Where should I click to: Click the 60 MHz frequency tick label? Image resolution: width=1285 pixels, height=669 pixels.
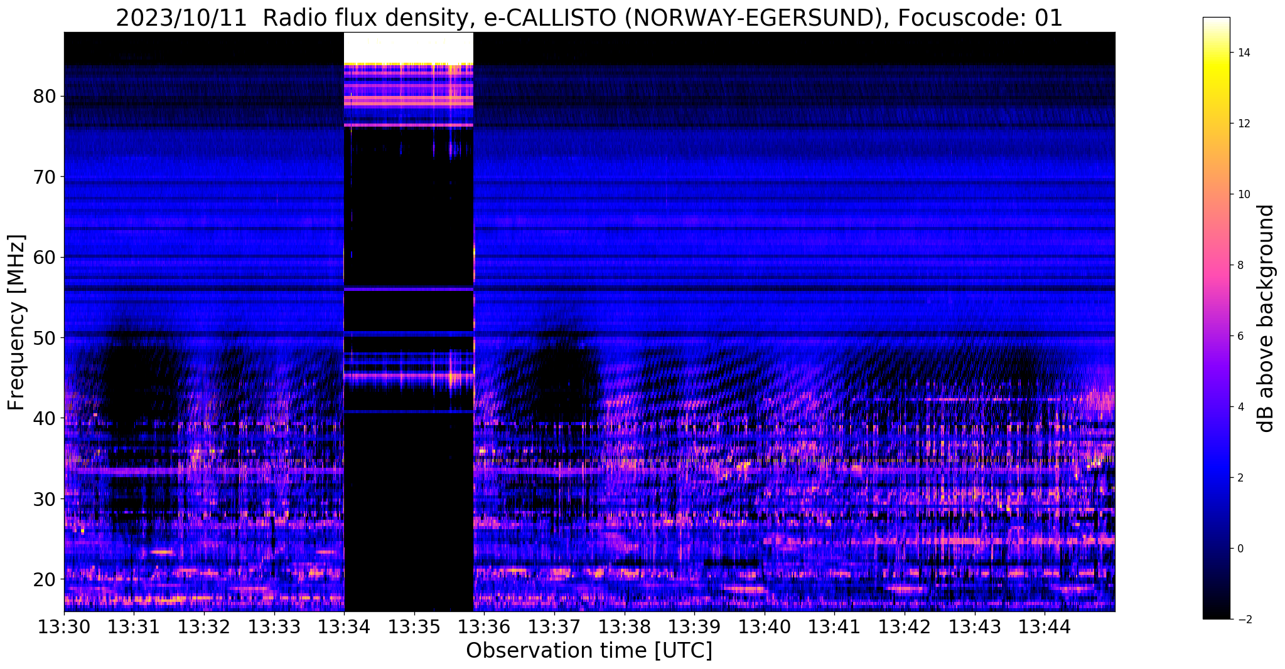[x=45, y=257]
